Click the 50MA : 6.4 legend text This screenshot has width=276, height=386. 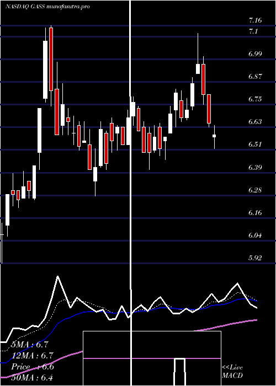tap(32, 377)
